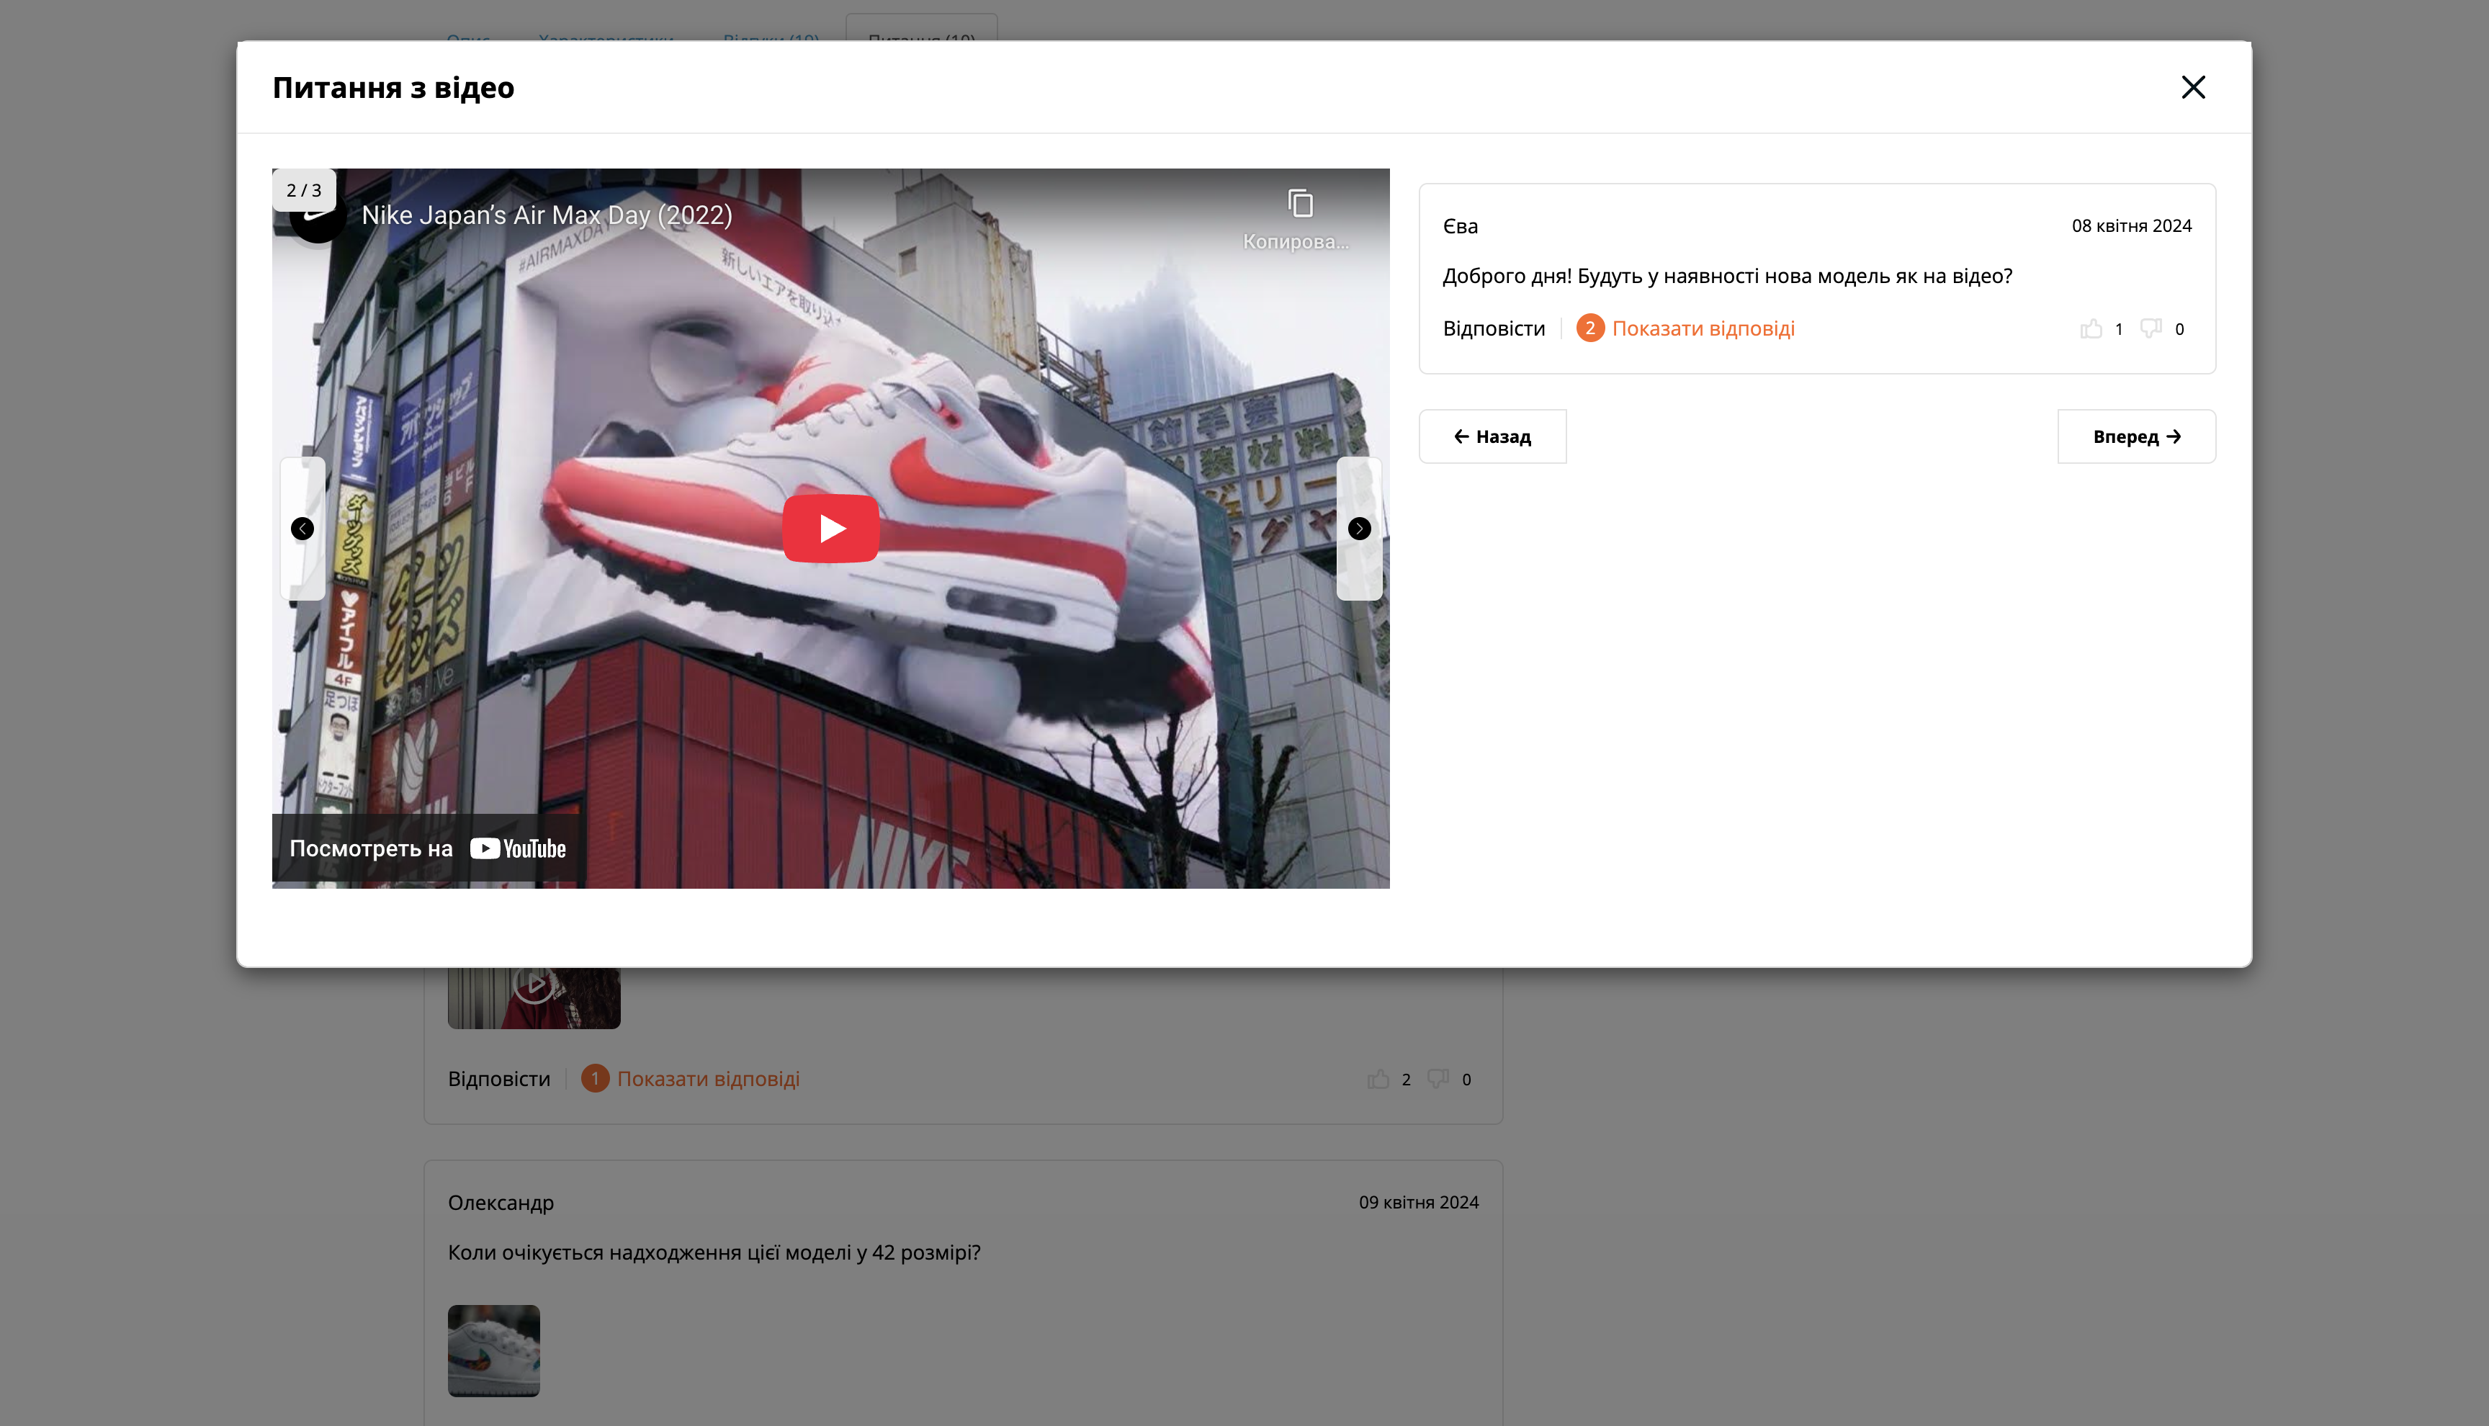
Task: Expand replies on background question with 1 answer
Action: [x=707, y=1078]
